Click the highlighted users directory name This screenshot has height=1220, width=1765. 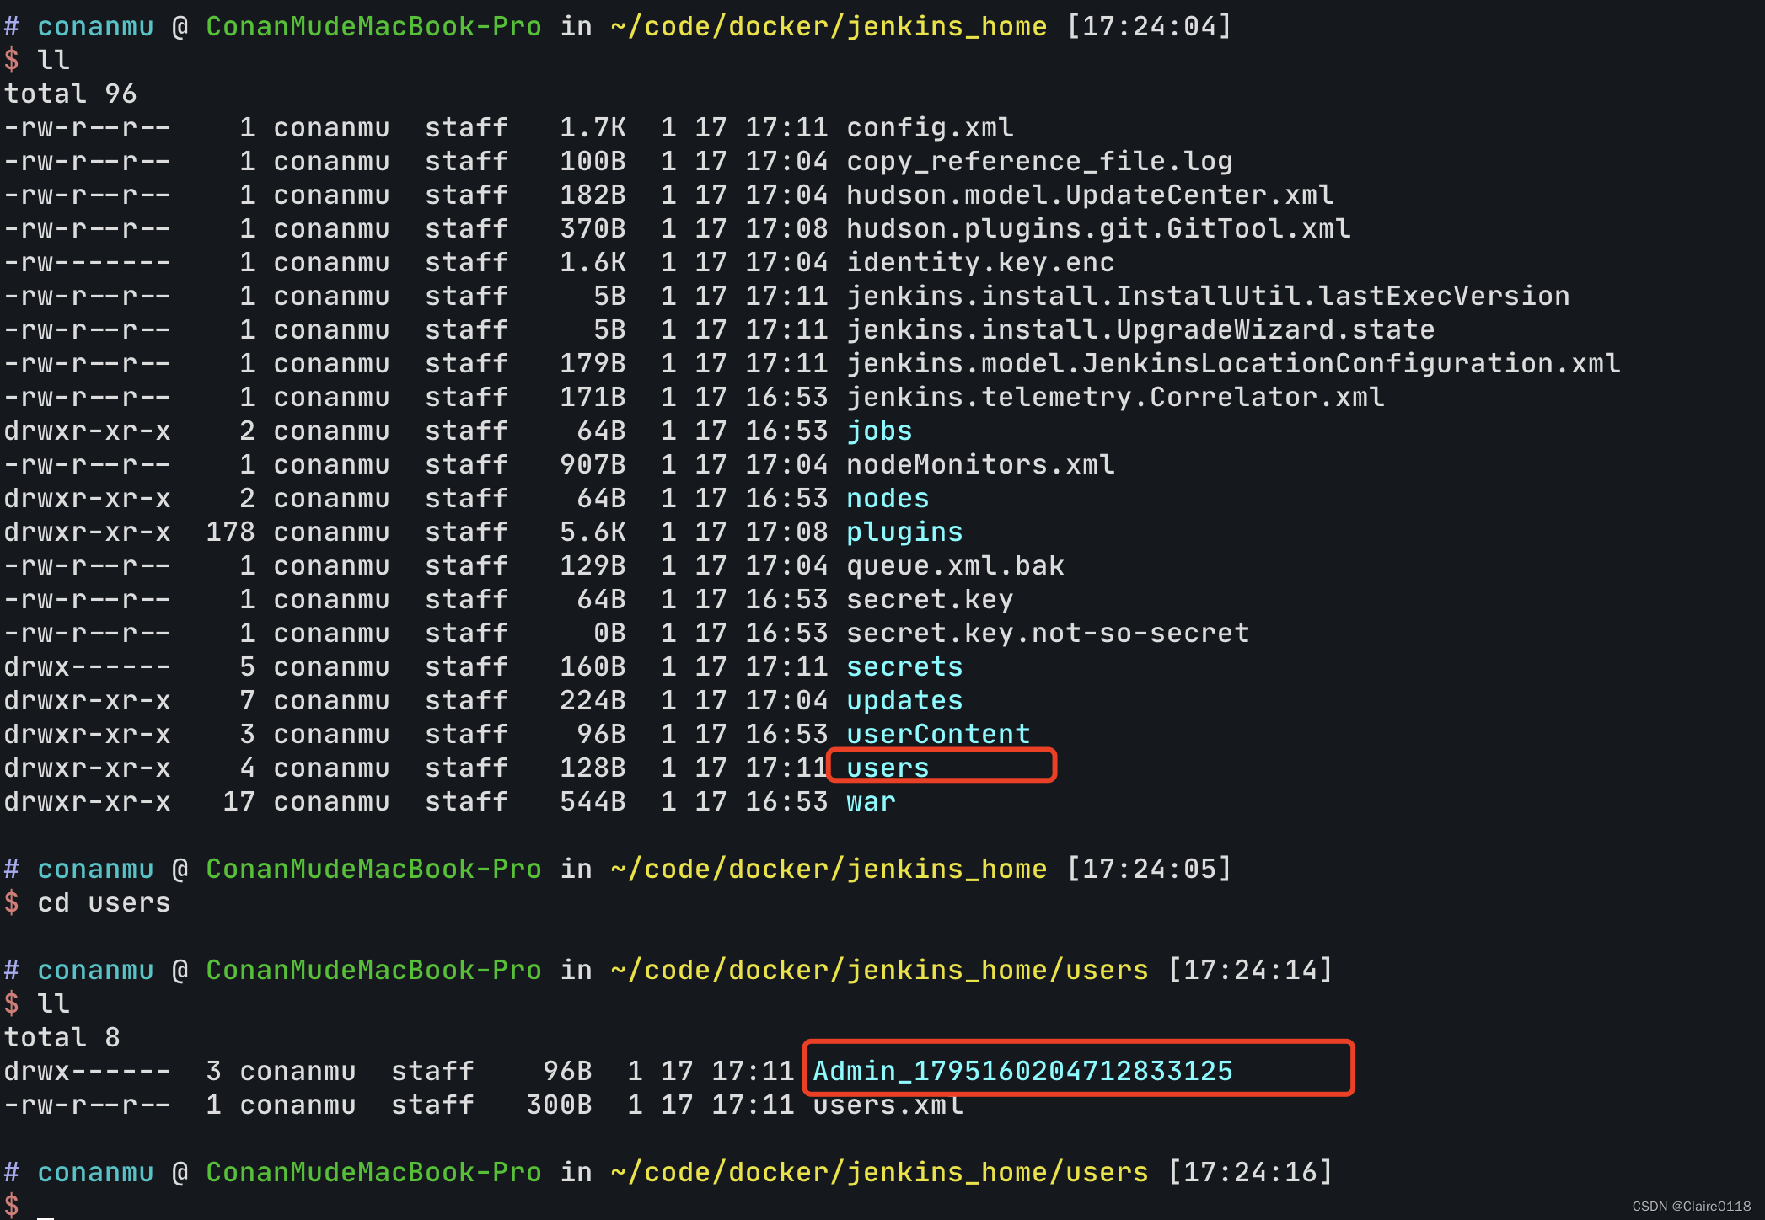pyautogui.click(x=887, y=768)
